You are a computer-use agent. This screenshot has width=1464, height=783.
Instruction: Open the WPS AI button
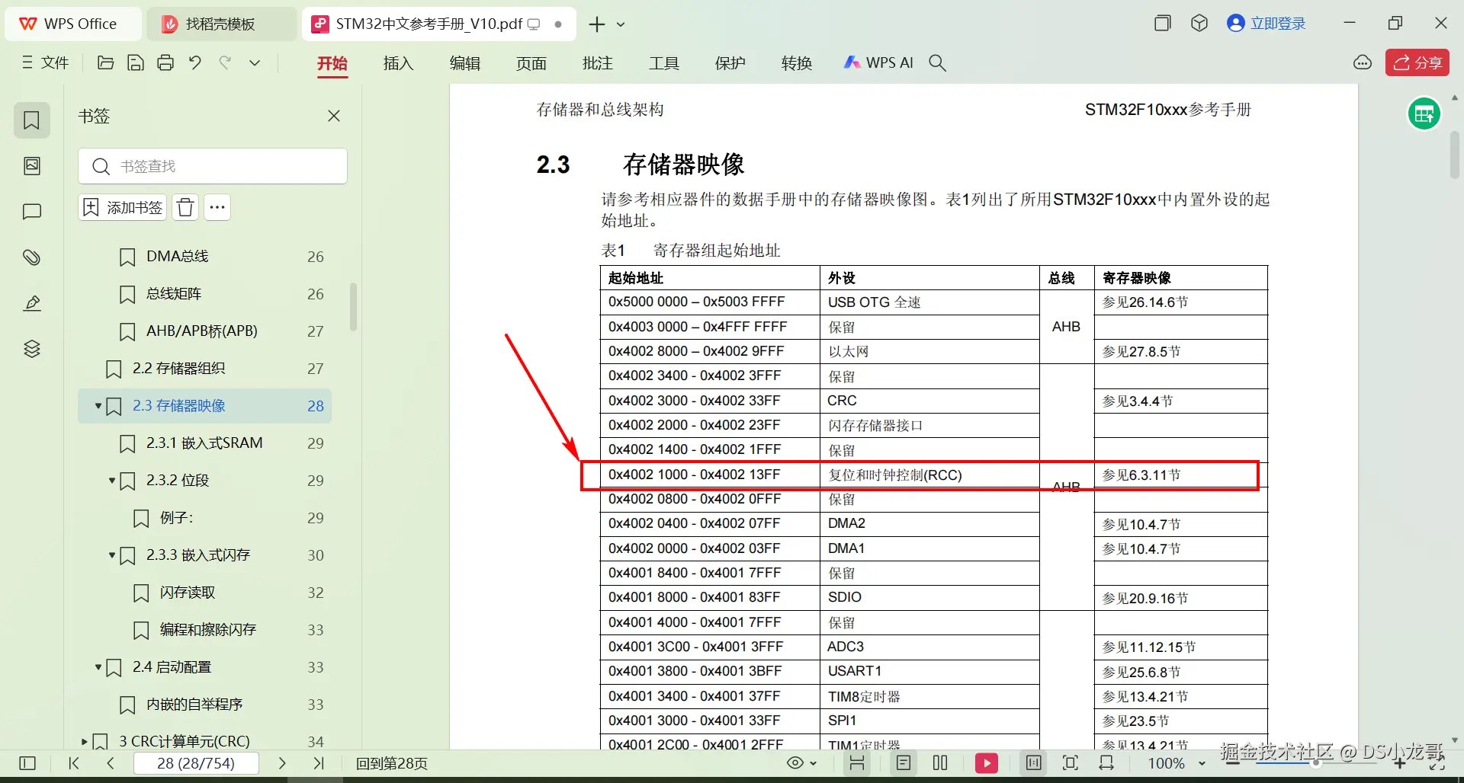[x=878, y=62]
